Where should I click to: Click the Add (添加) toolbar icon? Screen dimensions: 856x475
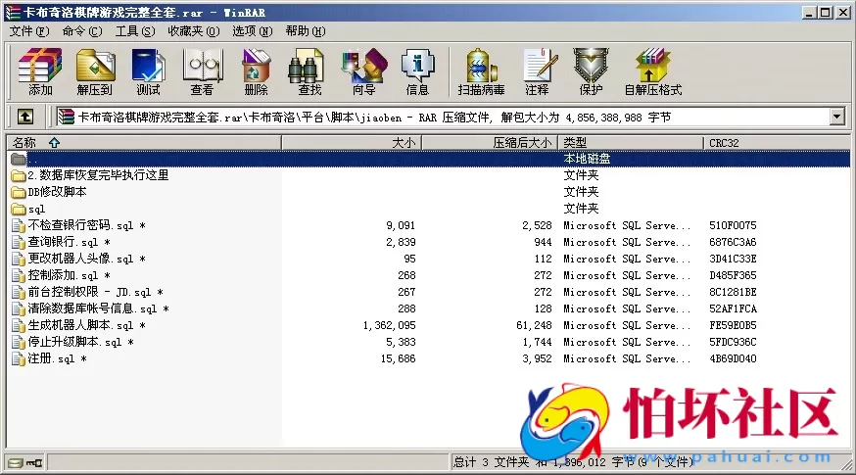tap(40, 71)
